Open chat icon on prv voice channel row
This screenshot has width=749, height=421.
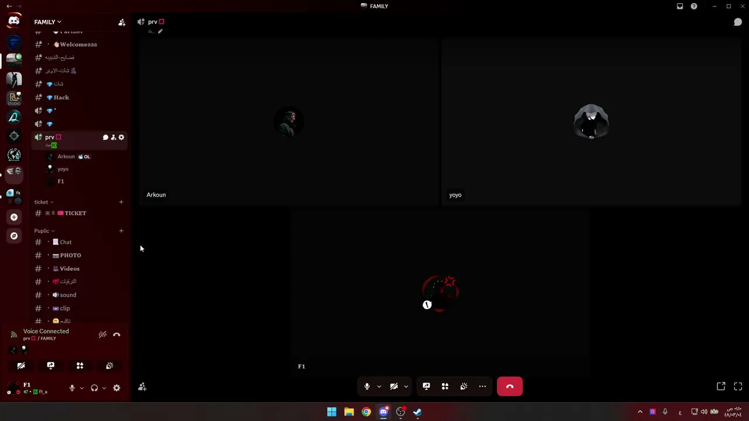(x=105, y=137)
